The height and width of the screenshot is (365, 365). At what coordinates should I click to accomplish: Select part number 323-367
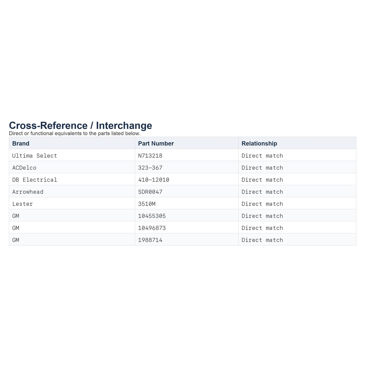(x=150, y=168)
